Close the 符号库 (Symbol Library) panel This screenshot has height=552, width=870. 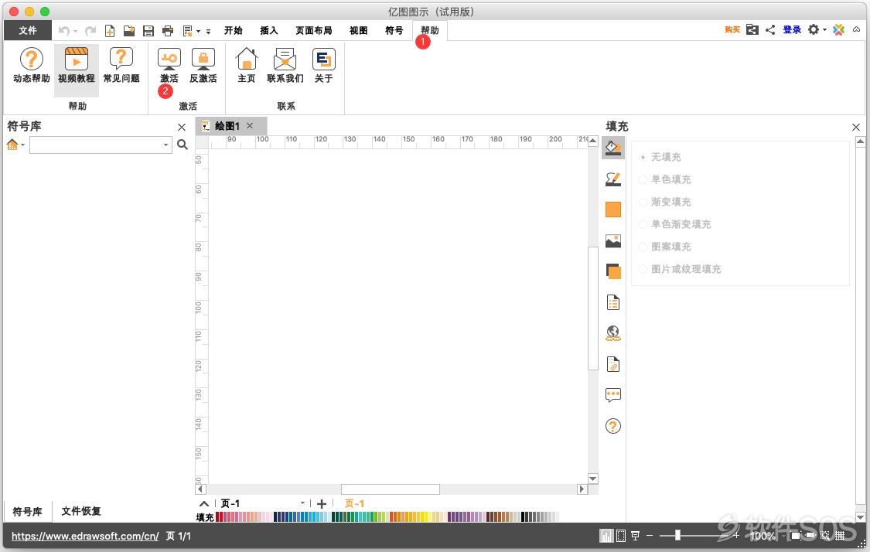(x=182, y=127)
